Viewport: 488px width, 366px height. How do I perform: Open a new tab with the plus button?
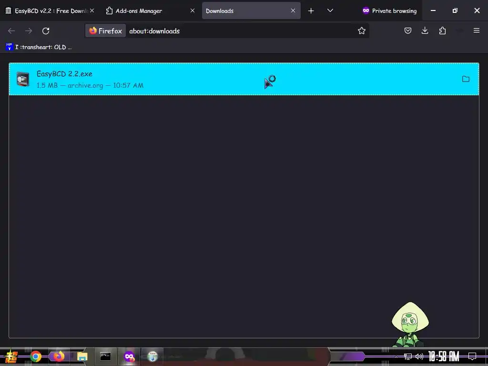click(311, 11)
